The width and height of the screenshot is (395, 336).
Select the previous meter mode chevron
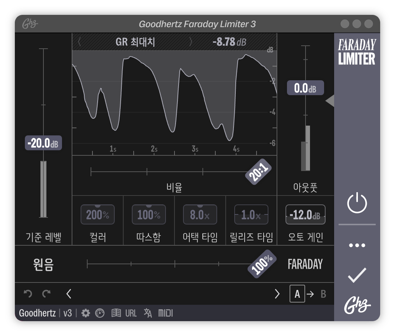pyautogui.click(x=79, y=42)
